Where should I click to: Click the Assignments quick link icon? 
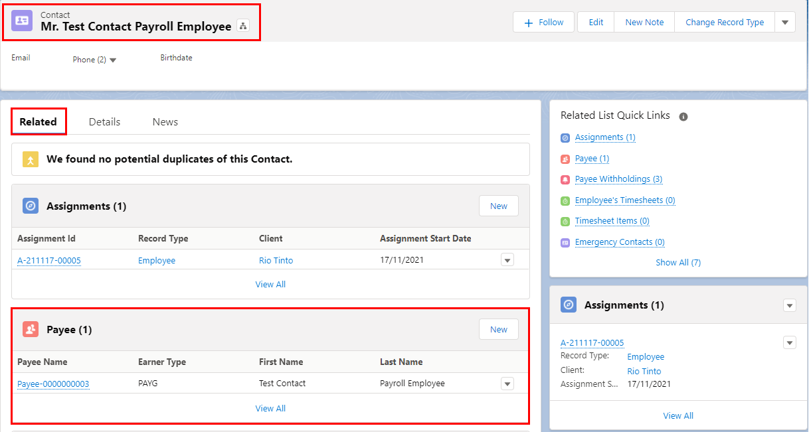point(565,138)
